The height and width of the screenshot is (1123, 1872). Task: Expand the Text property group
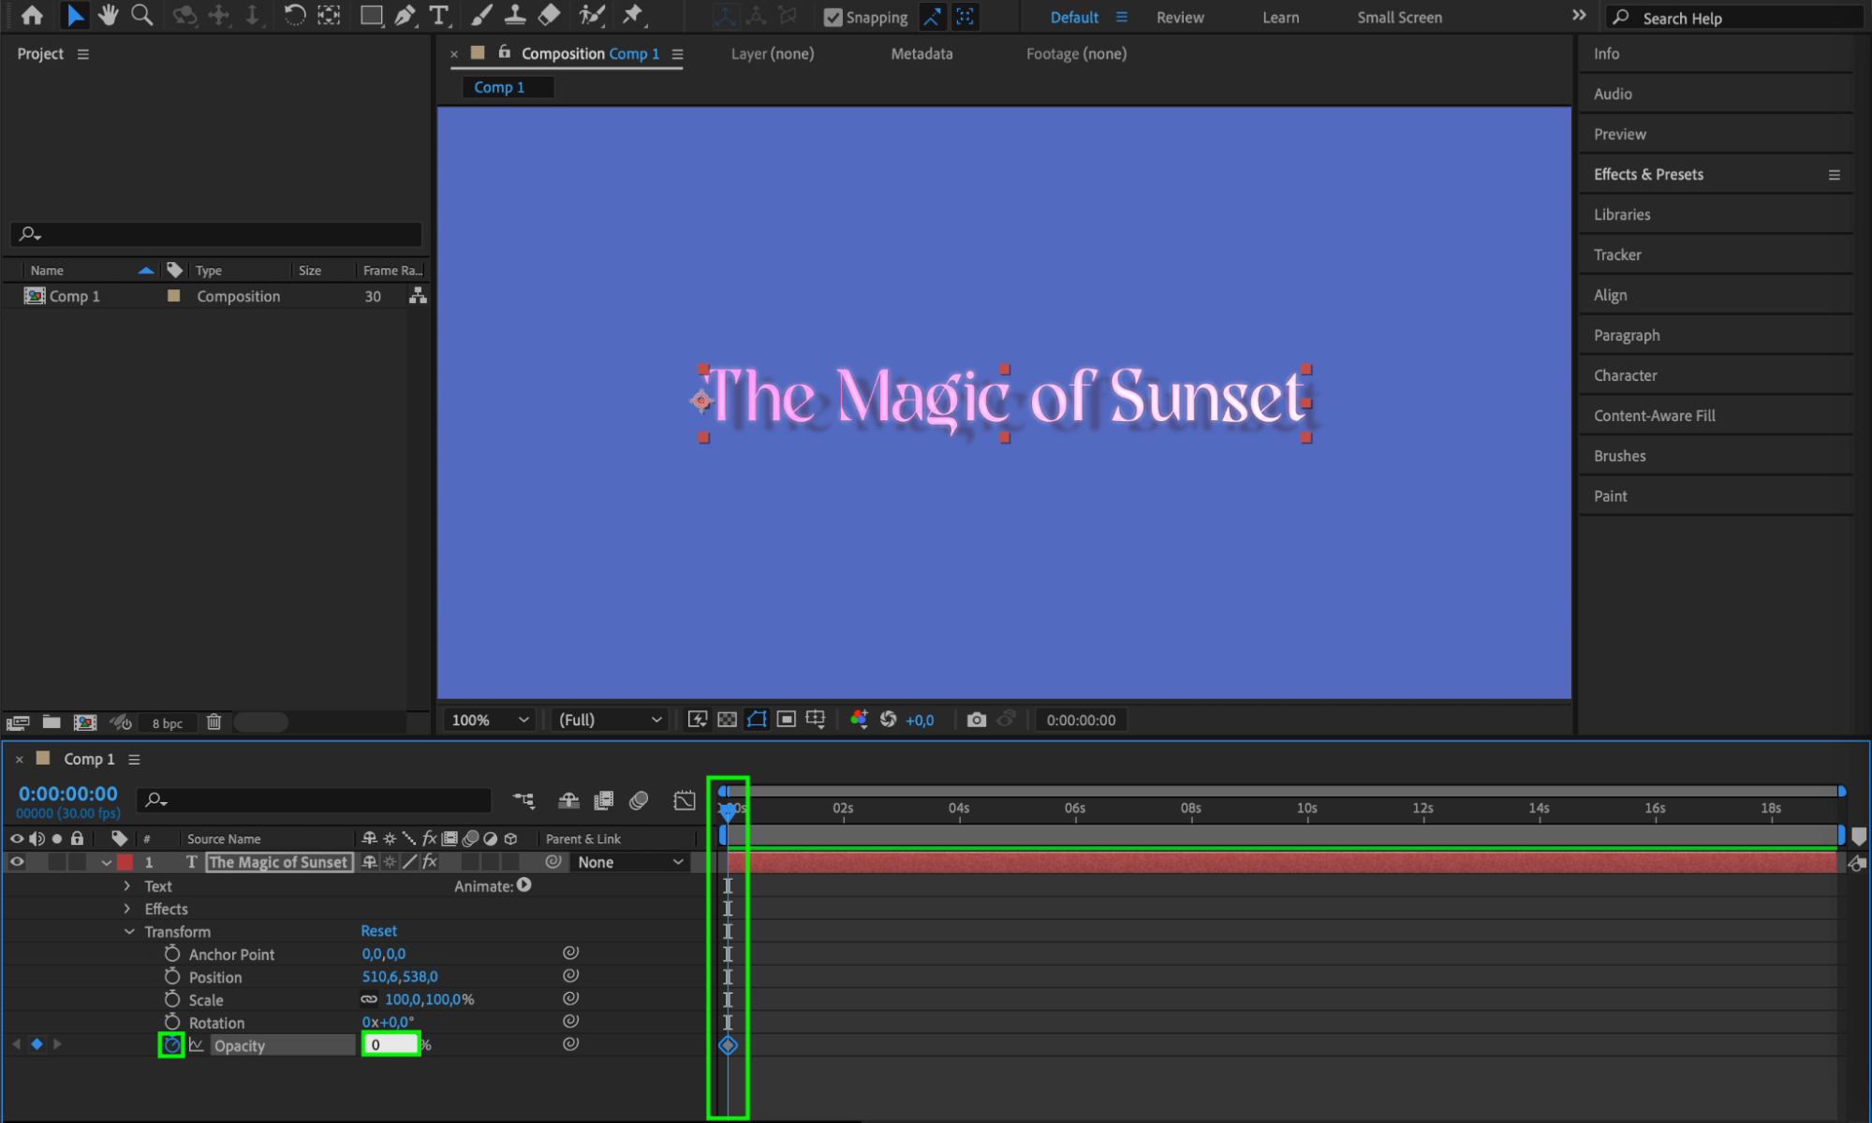(127, 885)
